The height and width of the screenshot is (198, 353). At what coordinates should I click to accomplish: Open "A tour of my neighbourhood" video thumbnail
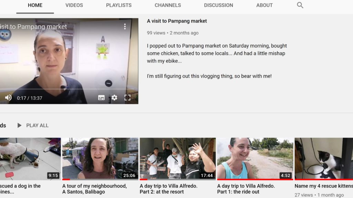point(100,158)
